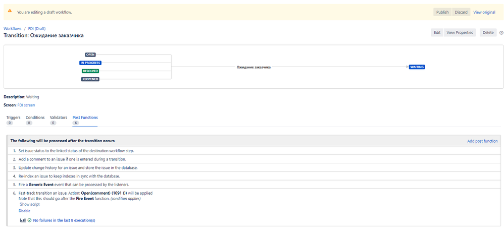Click the warning triangle icon in banner
Screen dimensions: 504x235
pos(10,11)
